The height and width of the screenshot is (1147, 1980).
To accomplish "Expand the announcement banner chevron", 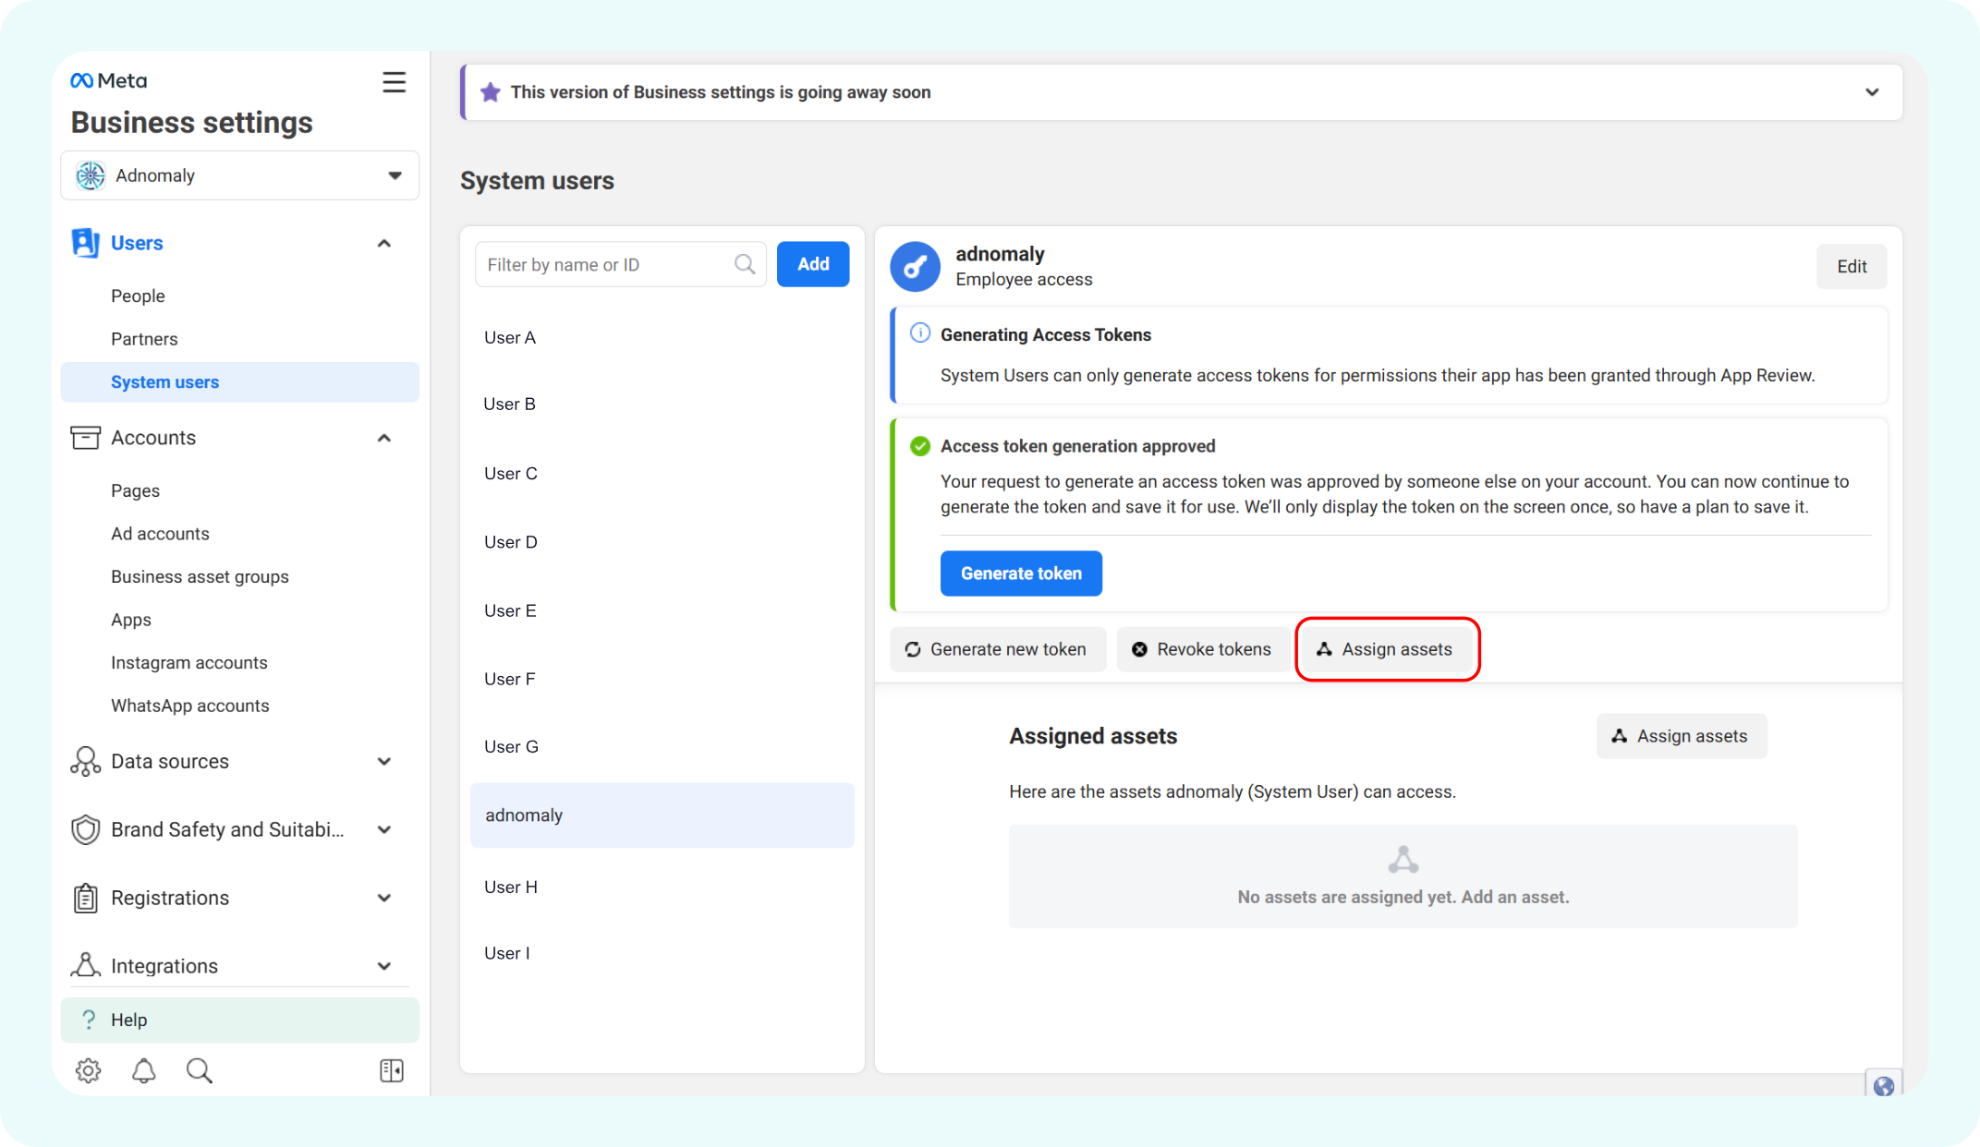I will [x=1872, y=92].
